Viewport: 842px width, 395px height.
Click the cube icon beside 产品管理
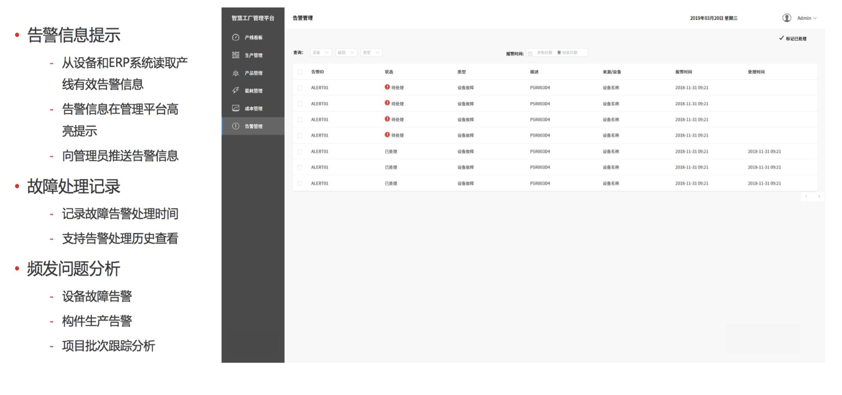click(x=236, y=73)
